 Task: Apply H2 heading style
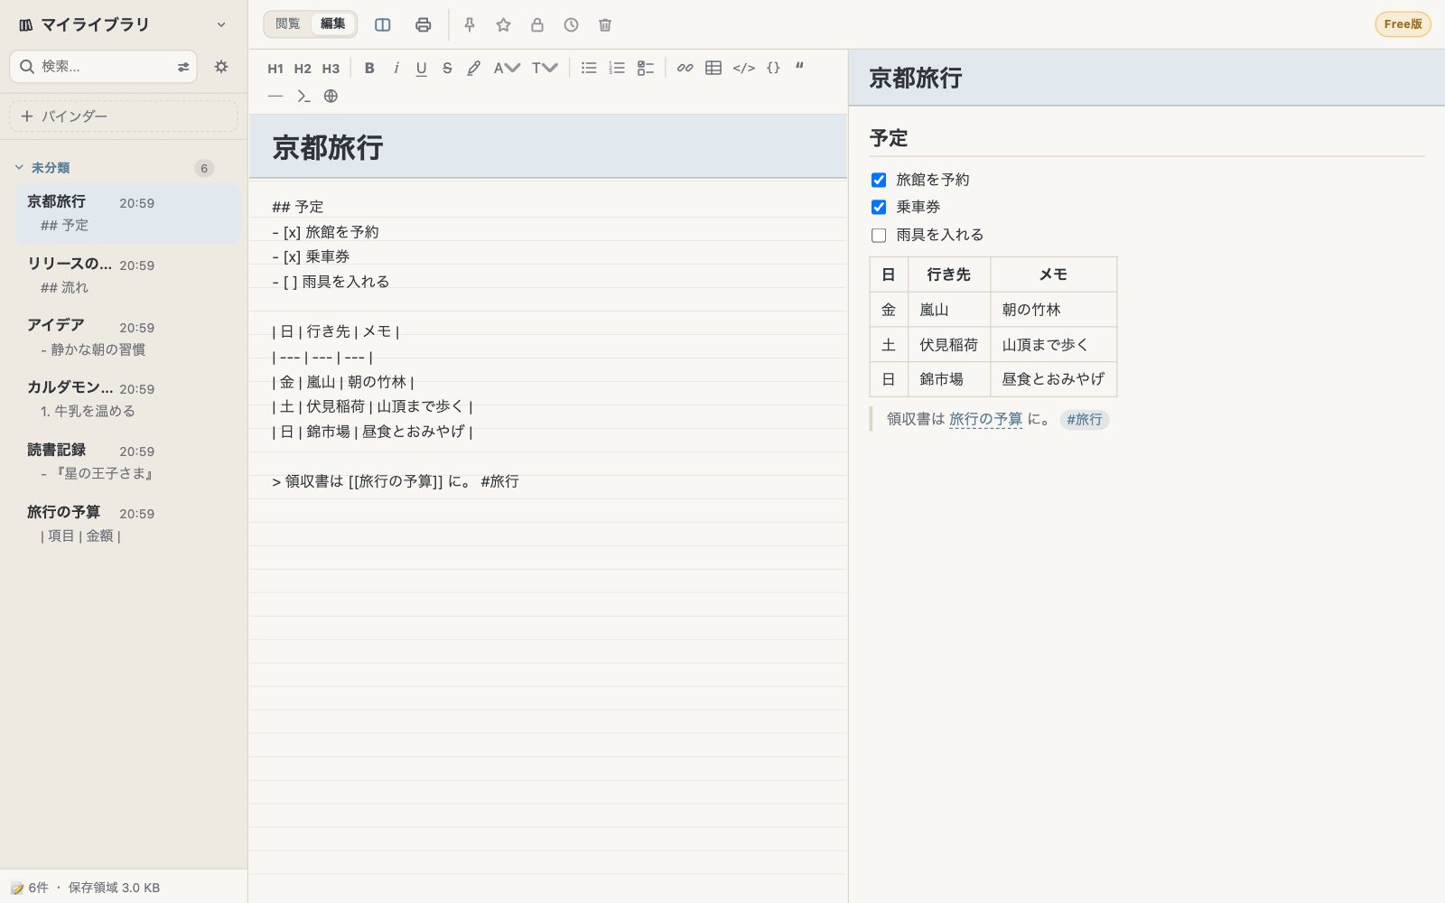[303, 68]
